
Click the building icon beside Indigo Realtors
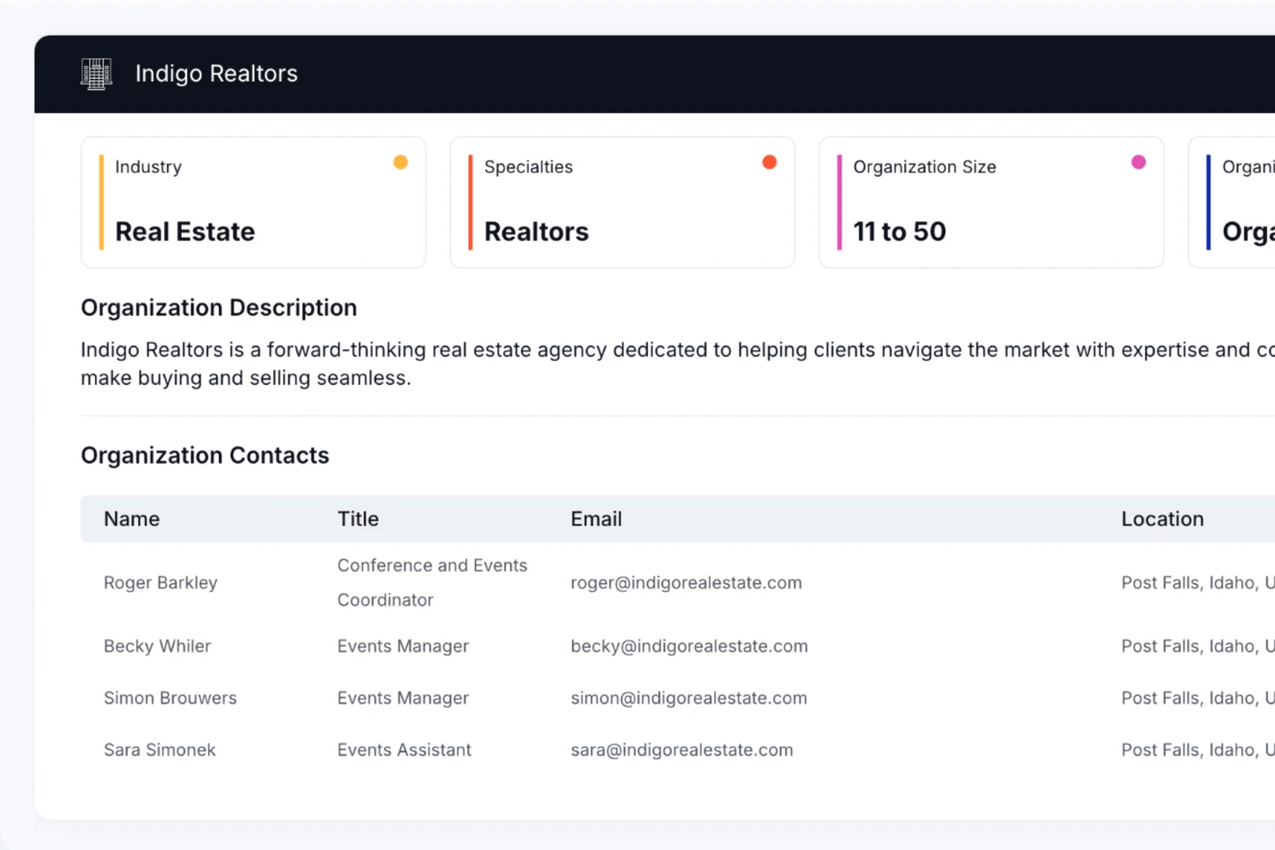(x=96, y=74)
